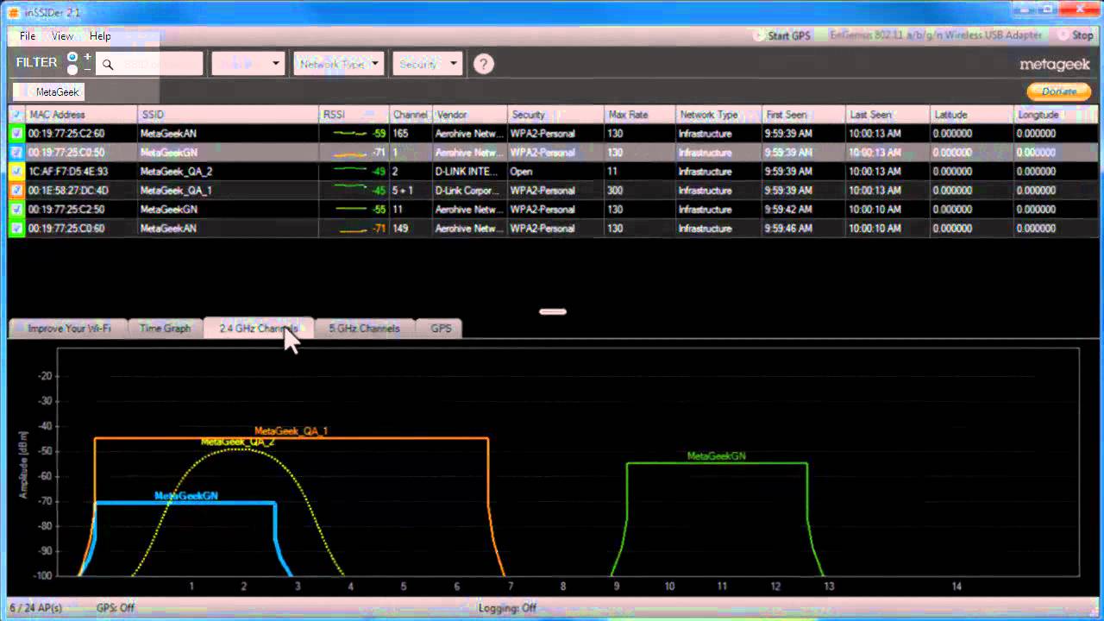Uncheck the 00:19:77:25:C2:50 network checkbox
1104x621 pixels.
(16, 210)
